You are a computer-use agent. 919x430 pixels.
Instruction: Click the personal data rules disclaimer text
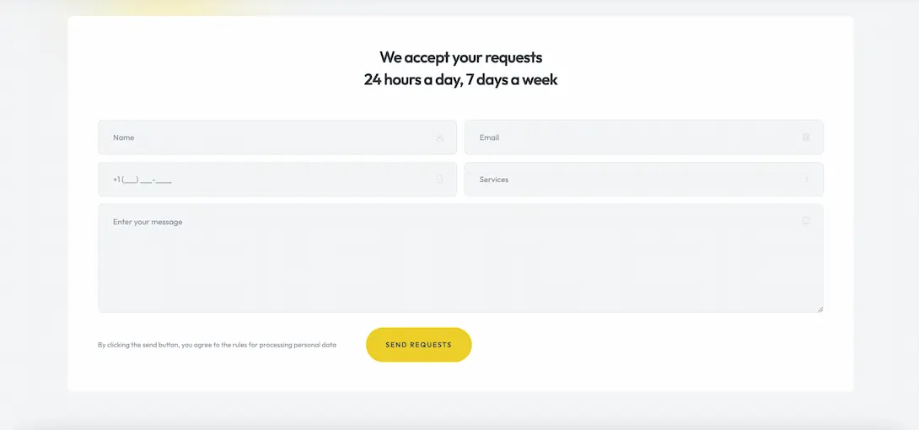217,345
